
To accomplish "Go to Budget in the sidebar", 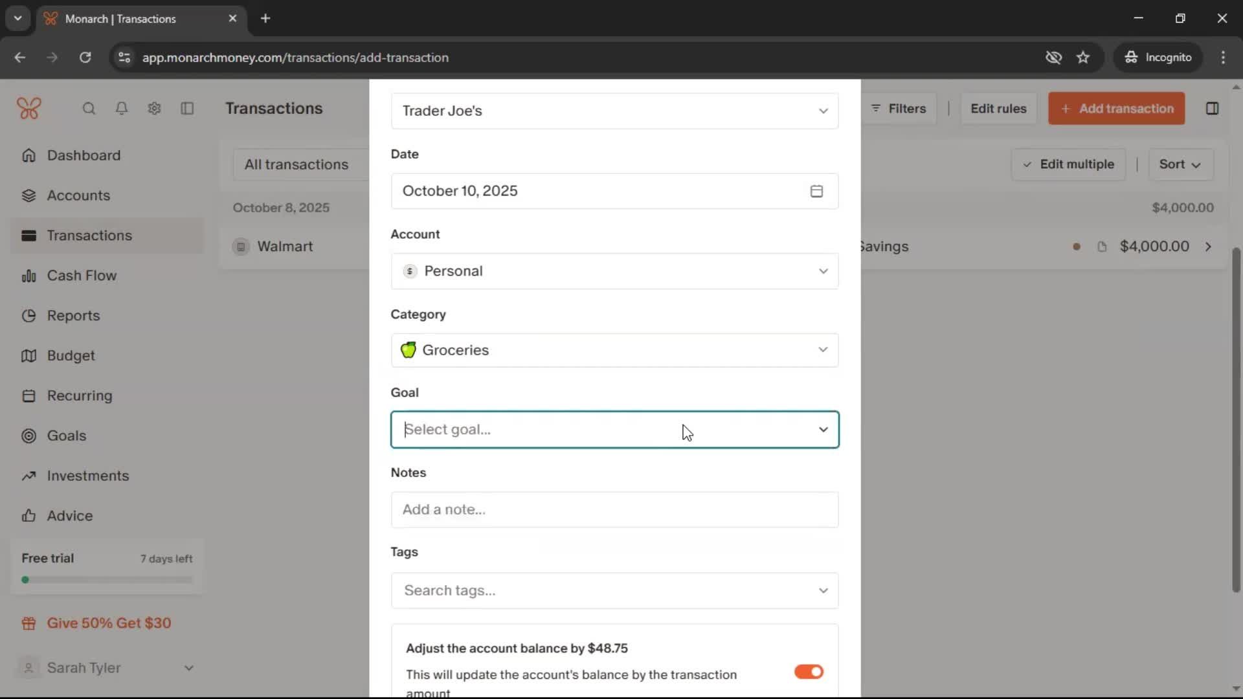I will (x=71, y=356).
